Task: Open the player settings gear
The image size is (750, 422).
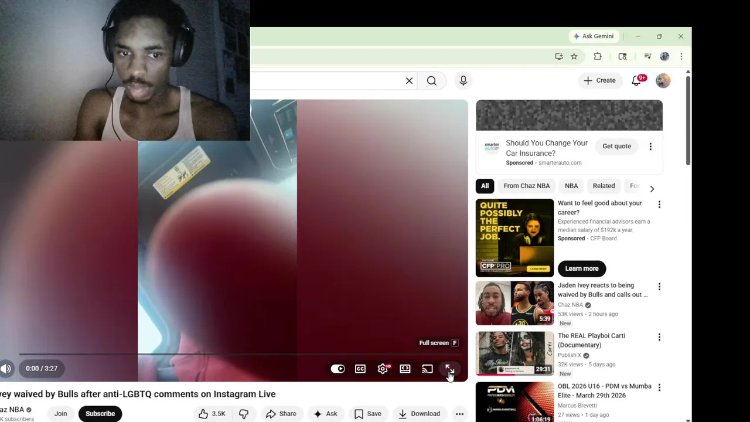Action: [x=383, y=369]
